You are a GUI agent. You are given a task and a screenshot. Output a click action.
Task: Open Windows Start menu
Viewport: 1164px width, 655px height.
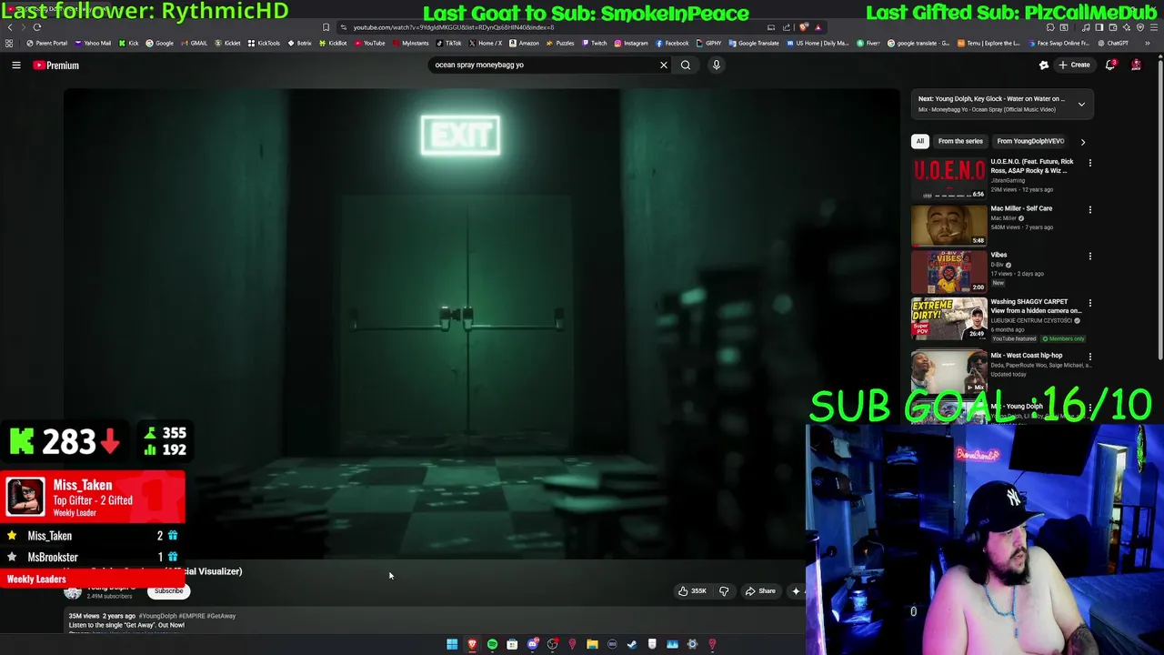click(x=452, y=644)
